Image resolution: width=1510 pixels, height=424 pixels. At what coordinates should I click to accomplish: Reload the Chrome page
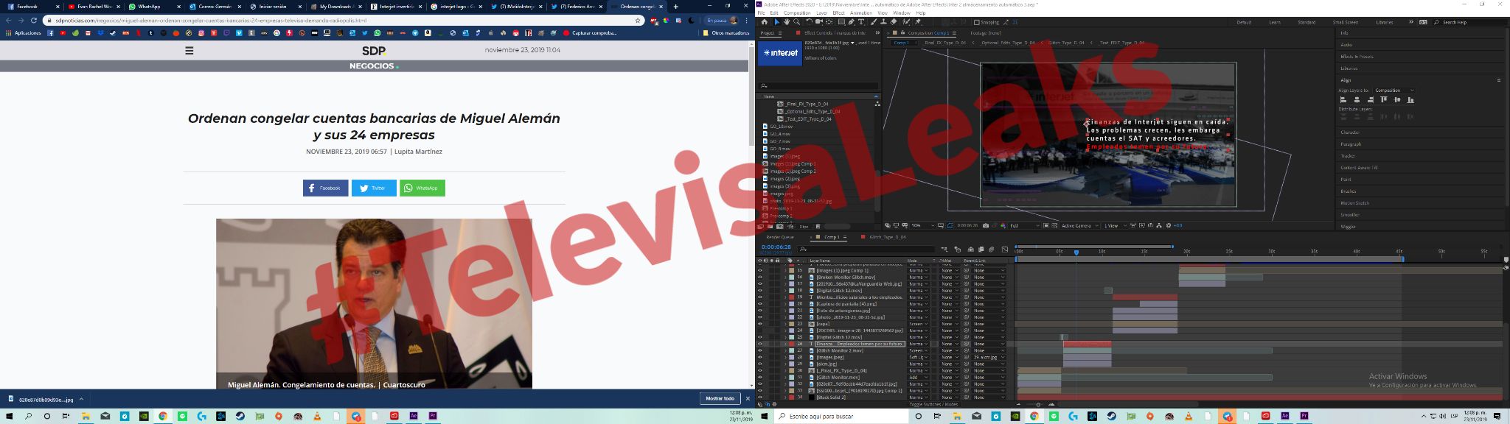[x=34, y=21]
